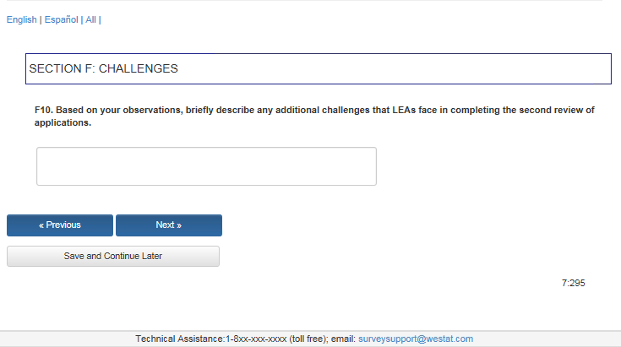Click the « chevron on Previous
The height and width of the screenshot is (347, 621).
41,225
